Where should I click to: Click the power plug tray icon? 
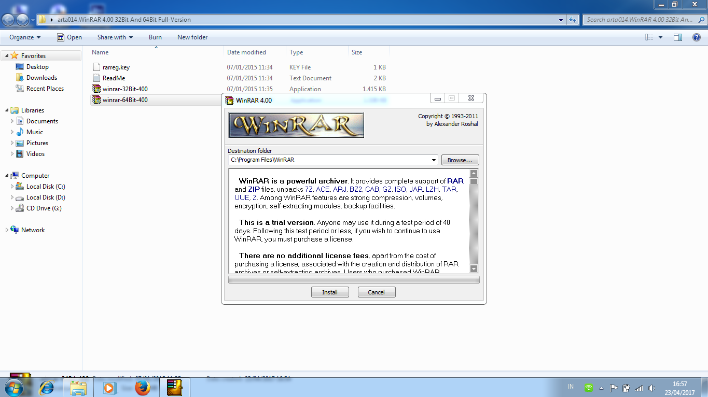627,388
